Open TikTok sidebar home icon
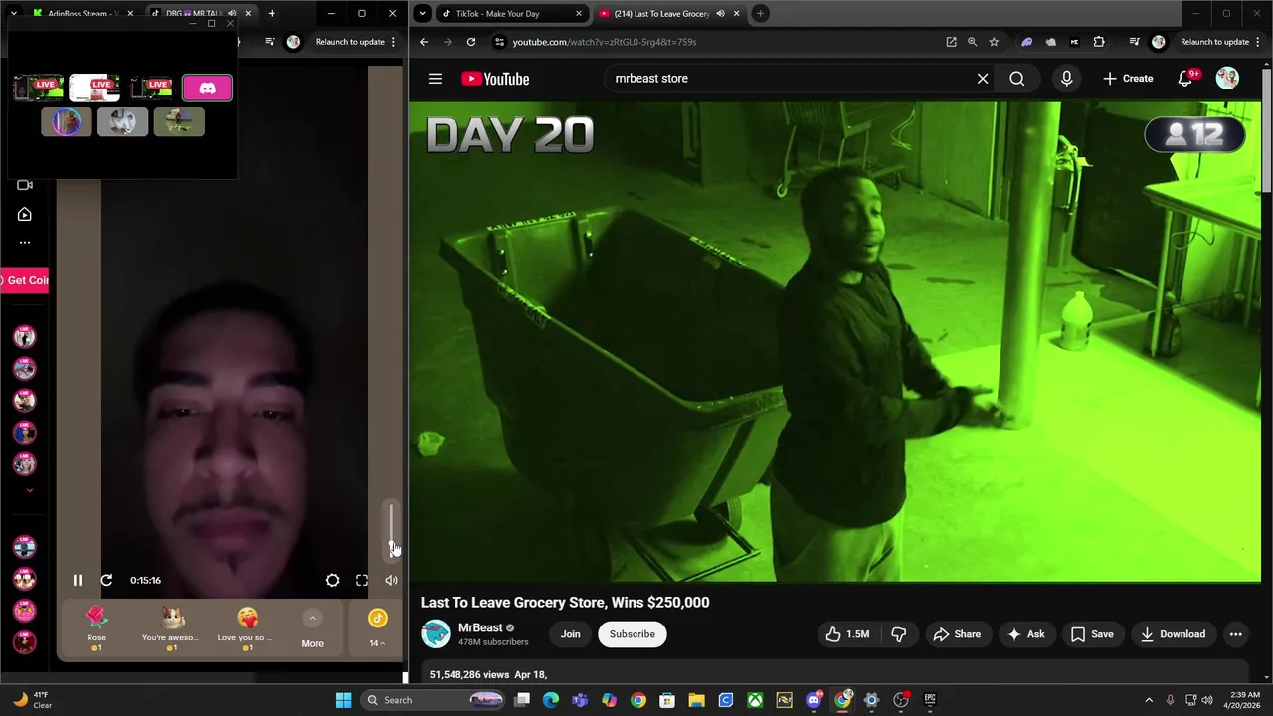This screenshot has width=1273, height=716. pyautogui.click(x=25, y=214)
